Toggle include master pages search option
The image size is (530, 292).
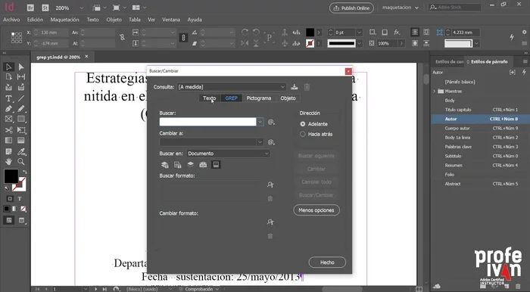(203, 165)
